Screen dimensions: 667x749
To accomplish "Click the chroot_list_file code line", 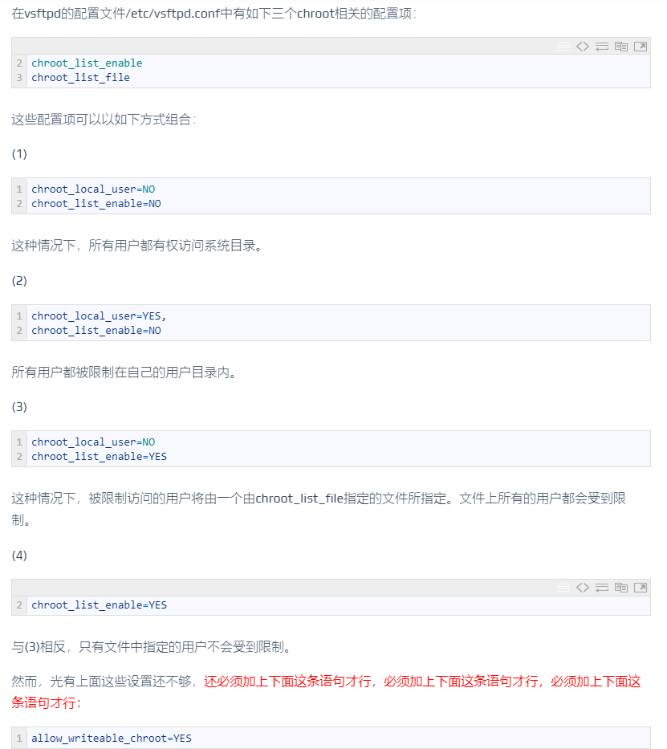I will [x=81, y=77].
